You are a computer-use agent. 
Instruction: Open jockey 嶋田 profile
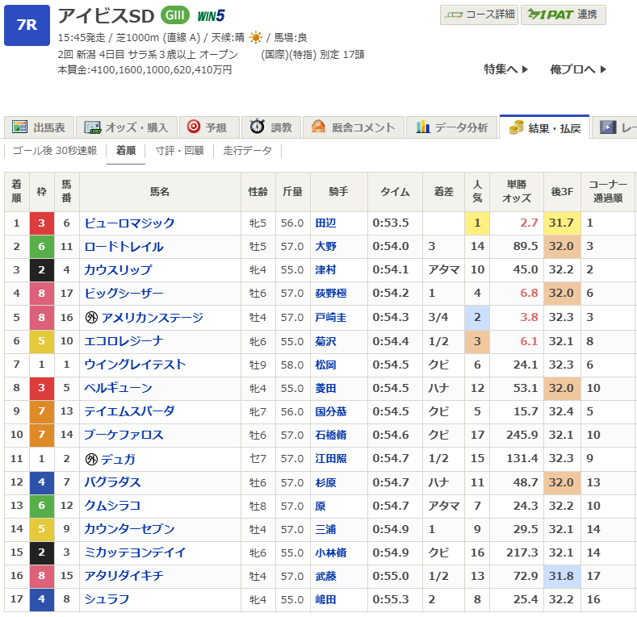coord(326,599)
